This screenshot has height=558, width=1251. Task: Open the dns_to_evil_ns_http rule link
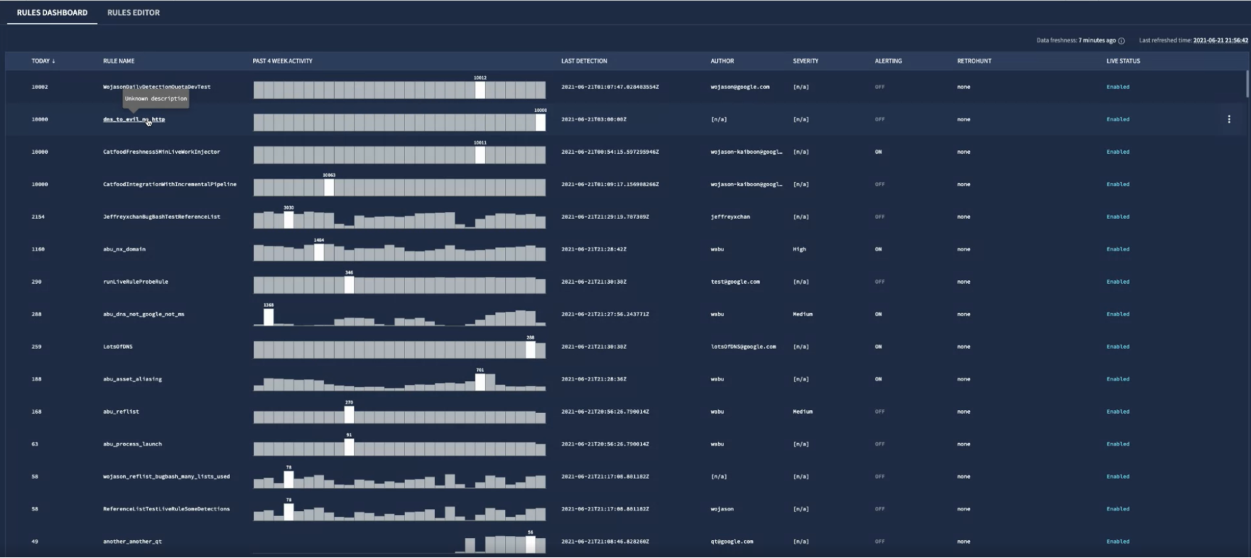coord(134,119)
